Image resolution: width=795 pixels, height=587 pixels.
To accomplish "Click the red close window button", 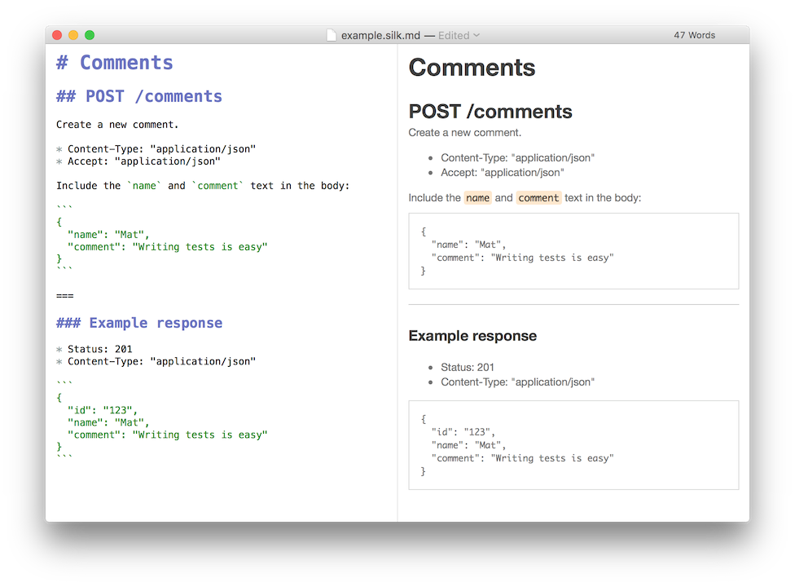I will coord(57,35).
